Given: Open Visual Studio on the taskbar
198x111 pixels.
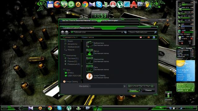Looking at the screenshot, I should (x=31, y=108).
